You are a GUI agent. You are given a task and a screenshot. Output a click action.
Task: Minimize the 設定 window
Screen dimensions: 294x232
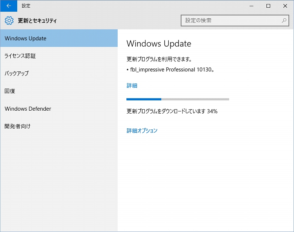click(x=251, y=6)
